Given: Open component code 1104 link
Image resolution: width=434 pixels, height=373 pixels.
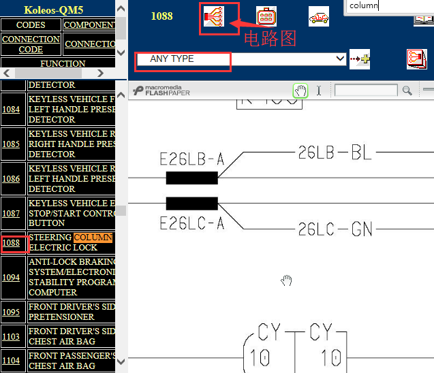Looking at the screenshot, I should (x=11, y=361).
